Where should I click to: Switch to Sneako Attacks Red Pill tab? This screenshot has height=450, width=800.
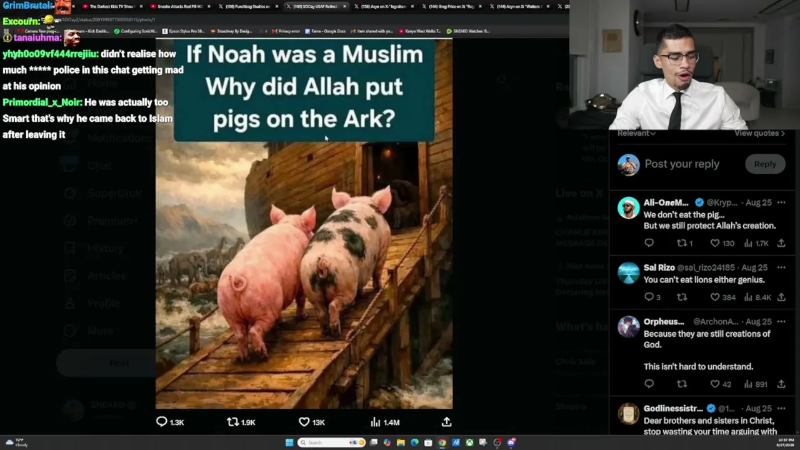point(179,6)
